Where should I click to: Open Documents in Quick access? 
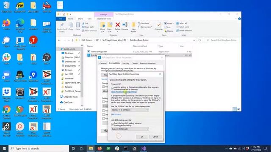click(x=70, y=66)
